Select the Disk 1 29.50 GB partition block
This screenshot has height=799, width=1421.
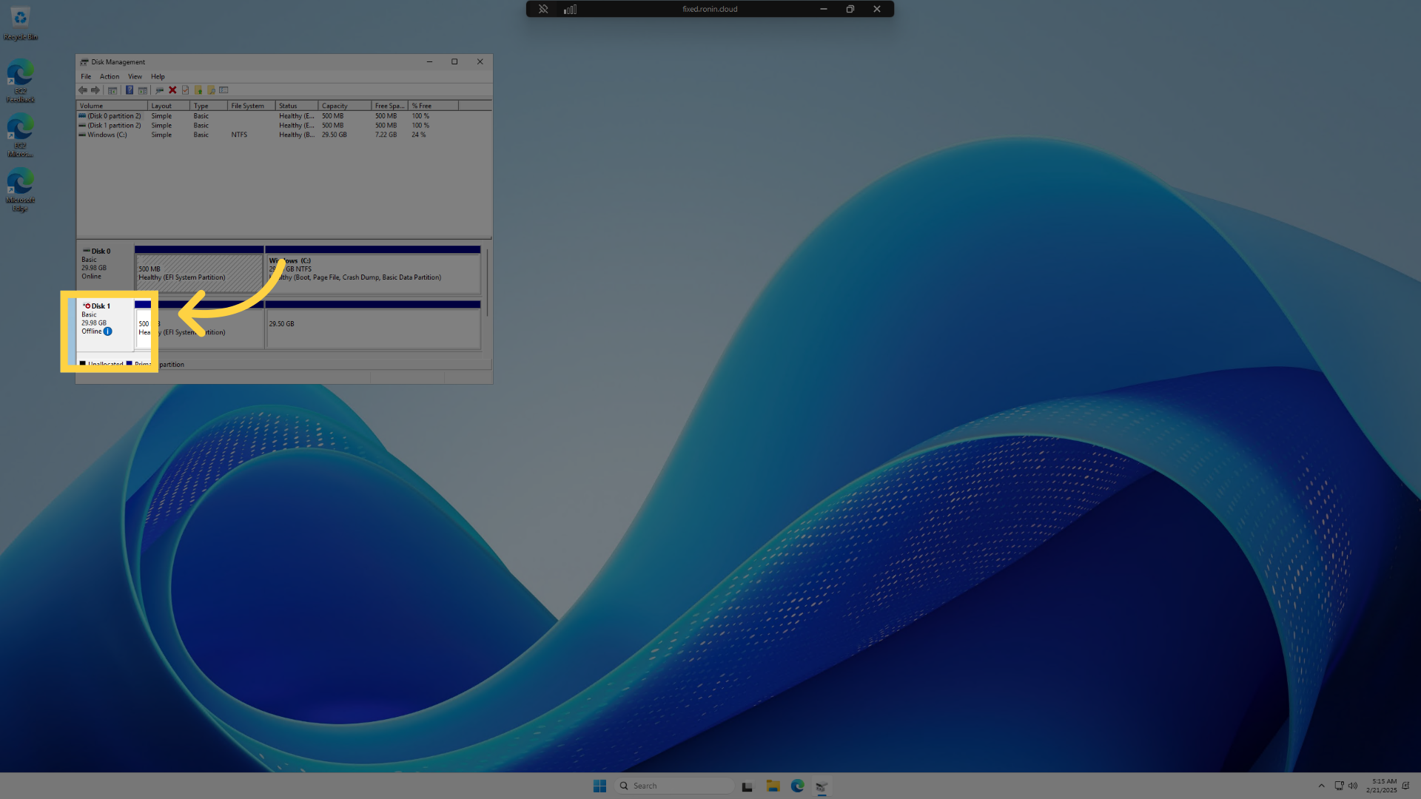point(373,325)
